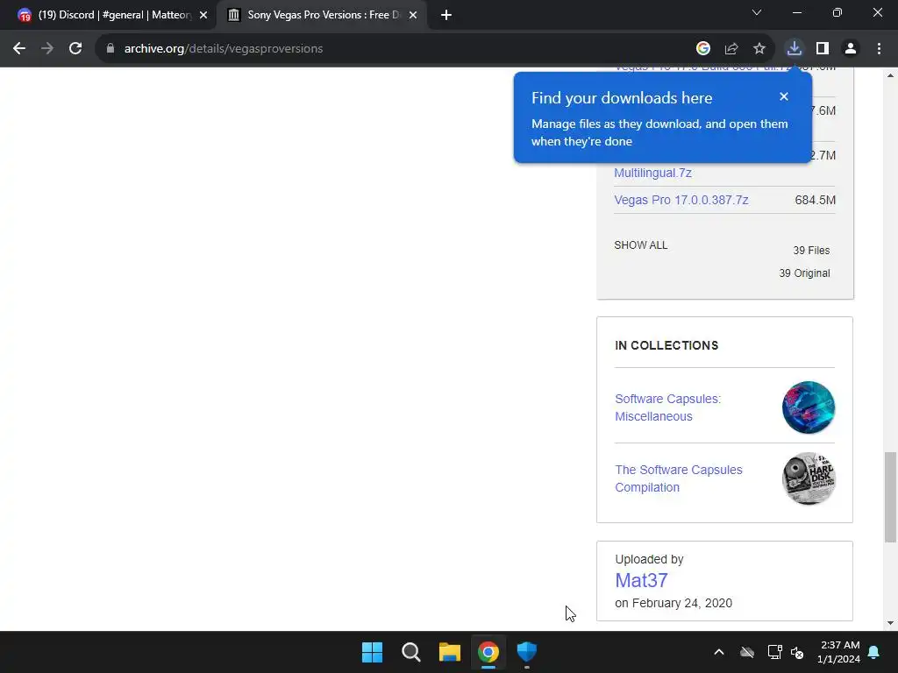The image size is (898, 673).
Task: Dismiss the Find your downloads popup
Action: pyautogui.click(x=784, y=96)
